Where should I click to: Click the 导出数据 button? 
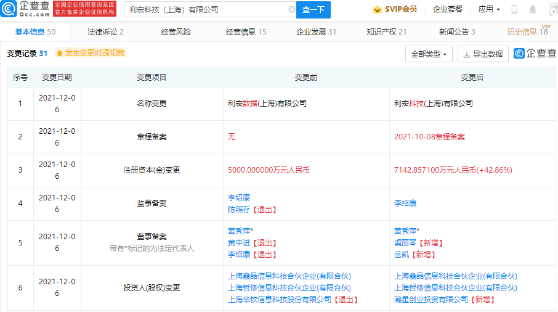tap(483, 54)
